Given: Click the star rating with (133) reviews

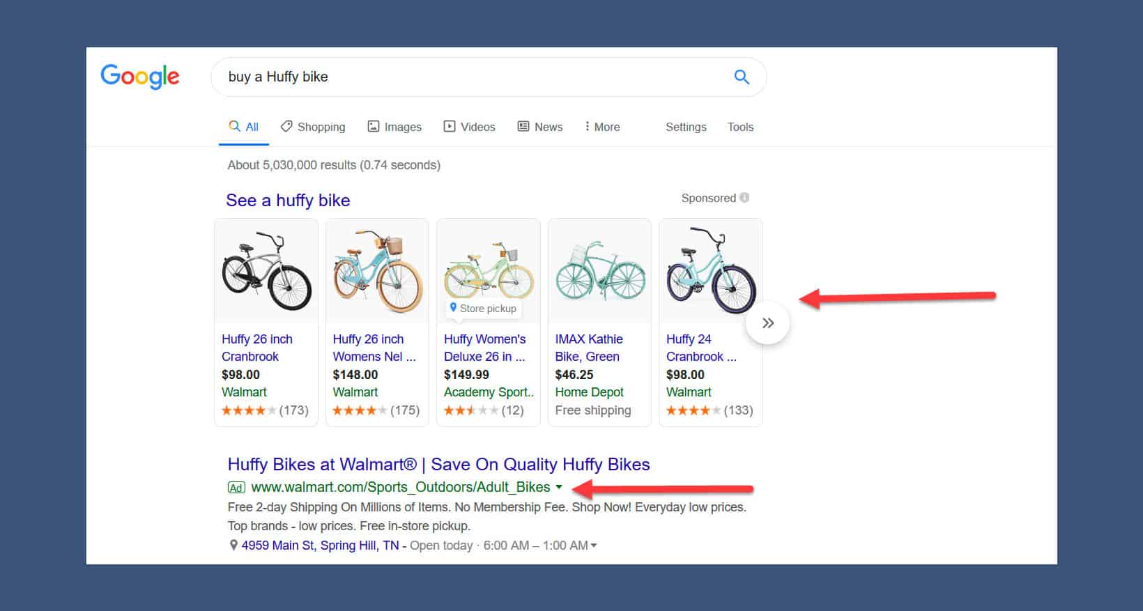Looking at the screenshot, I should tap(709, 410).
